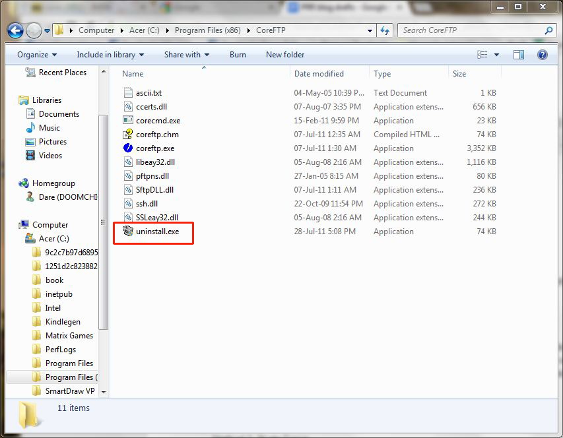Select Computer in navigation pane
The image size is (563, 438).
(50, 225)
